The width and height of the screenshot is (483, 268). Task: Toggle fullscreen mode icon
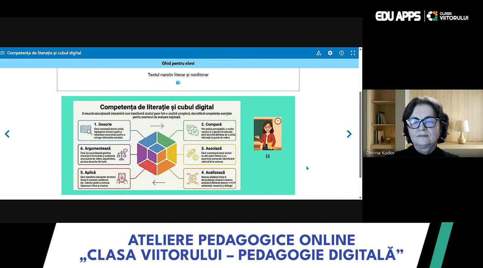pos(353,53)
